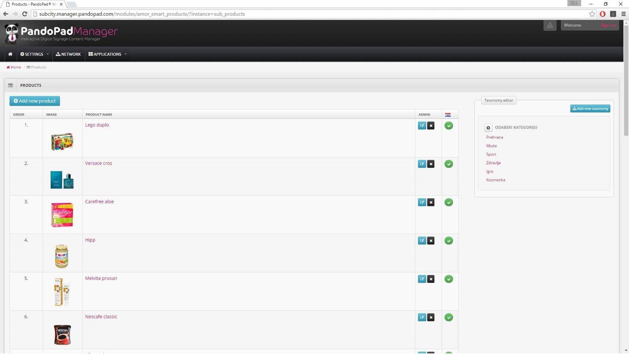
Task: Delete the Melvita prosun product
Action: [x=431, y=279]
